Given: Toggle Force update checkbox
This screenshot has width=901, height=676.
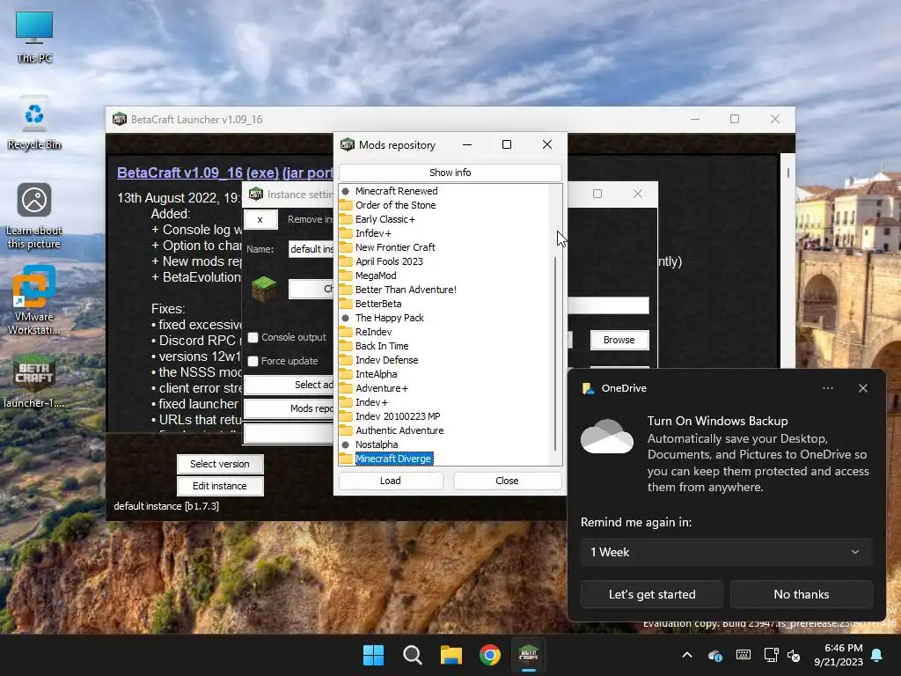Looking at the screenshot, I should tap(253, 361).
